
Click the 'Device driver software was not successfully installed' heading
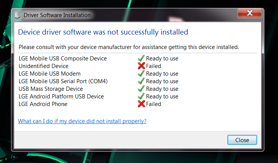click(x=103, y=32)
